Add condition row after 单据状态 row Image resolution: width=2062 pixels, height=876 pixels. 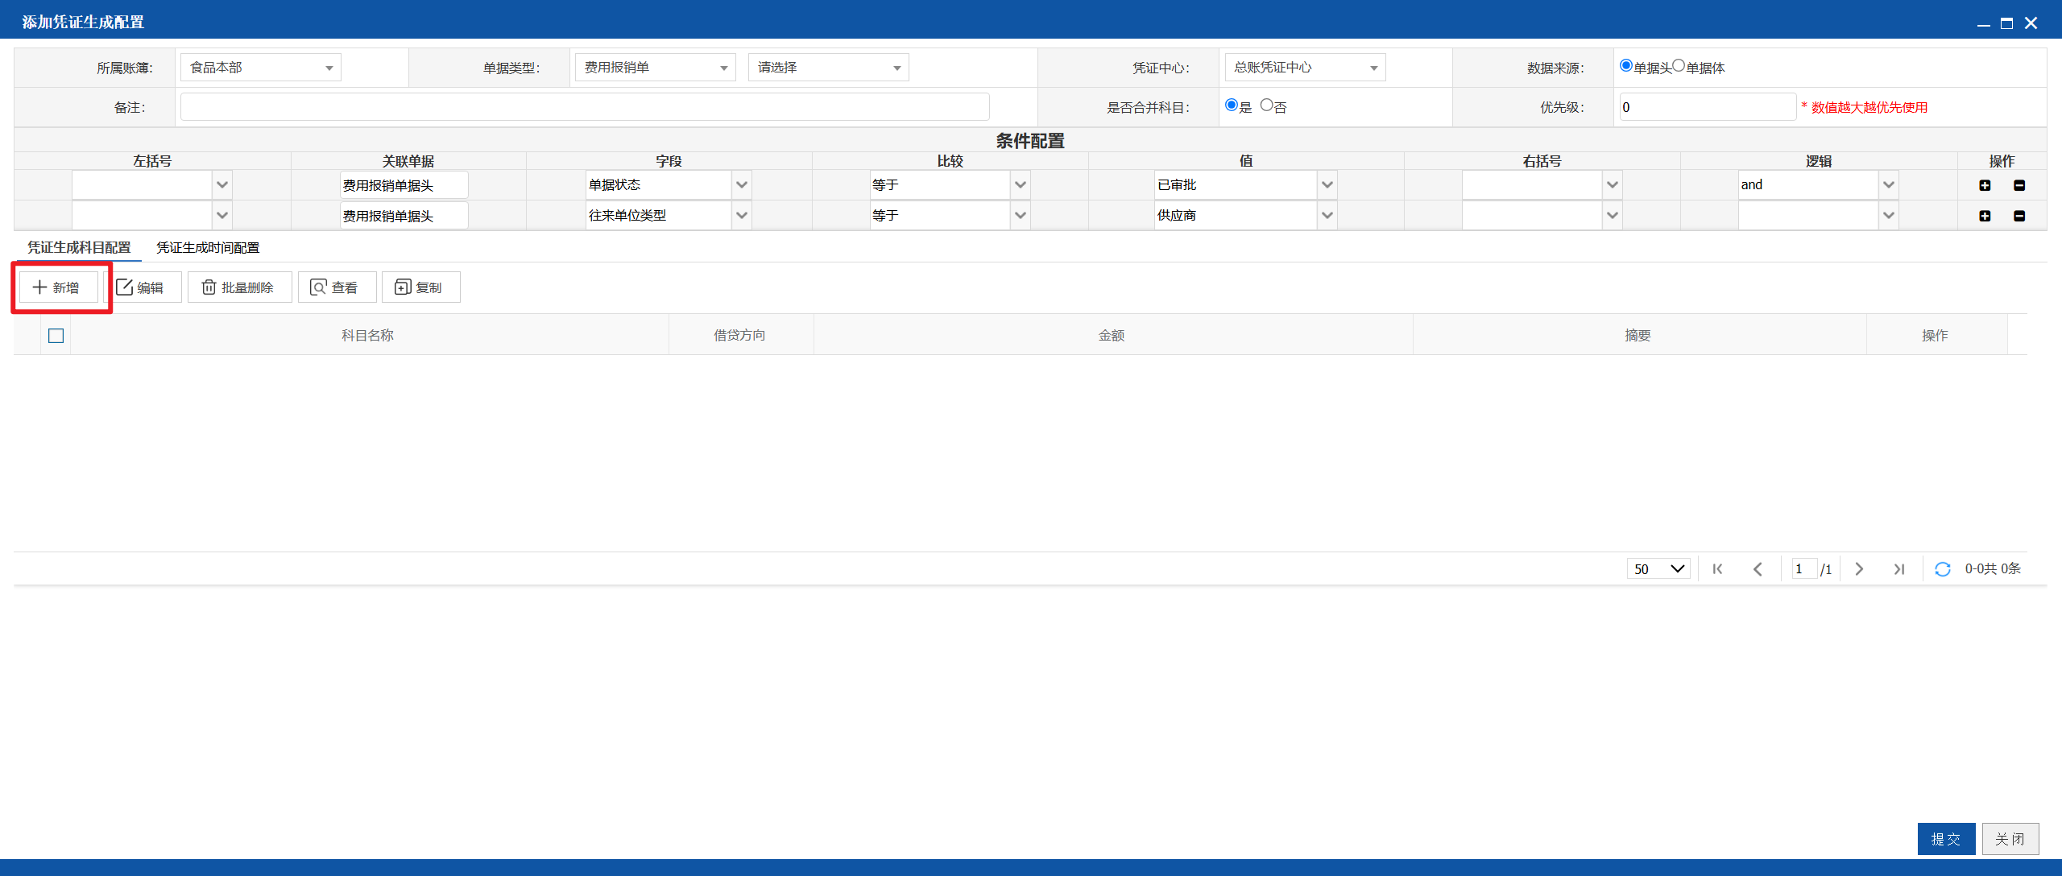click(1985, 185)
